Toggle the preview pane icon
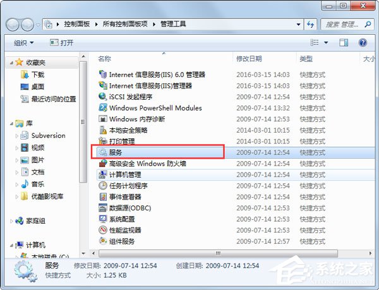This screenshot has height=290, width=379. [x=344, y=43]
